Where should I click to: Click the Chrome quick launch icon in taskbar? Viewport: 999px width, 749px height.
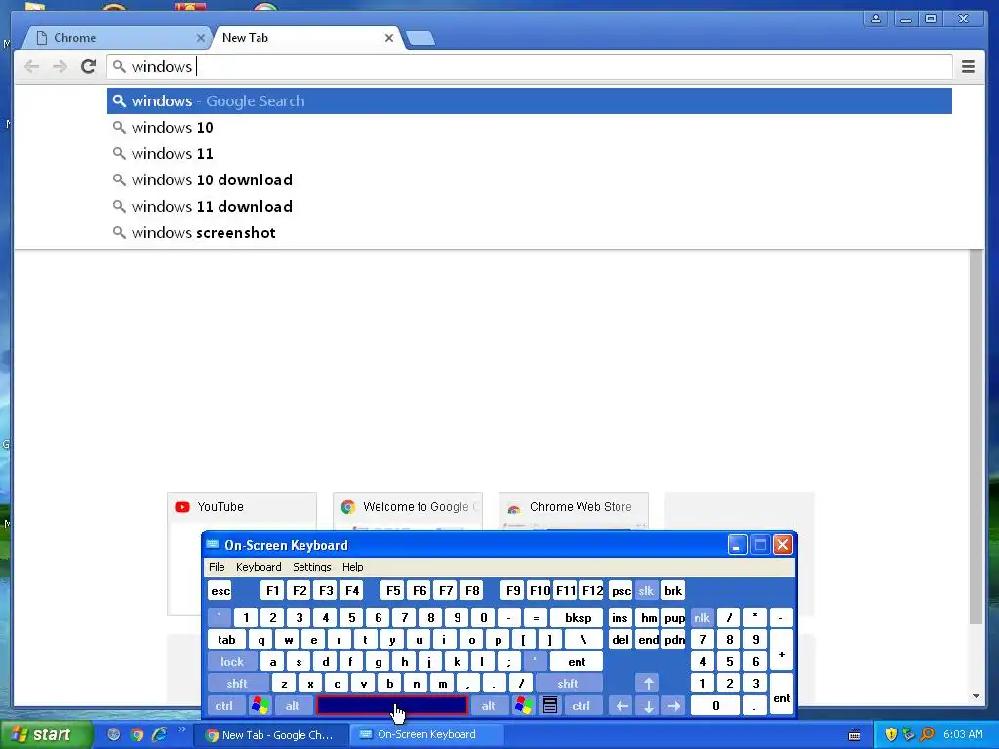[x=137, y=735]
